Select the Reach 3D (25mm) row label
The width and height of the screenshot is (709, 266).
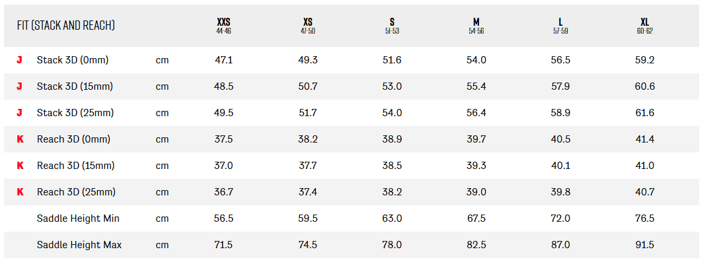tap(76, 192)
